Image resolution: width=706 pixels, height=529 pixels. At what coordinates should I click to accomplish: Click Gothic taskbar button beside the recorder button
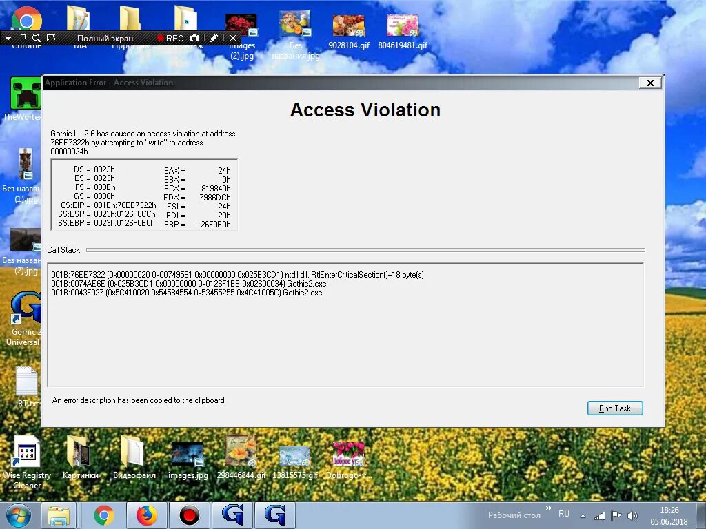point(232,515)
